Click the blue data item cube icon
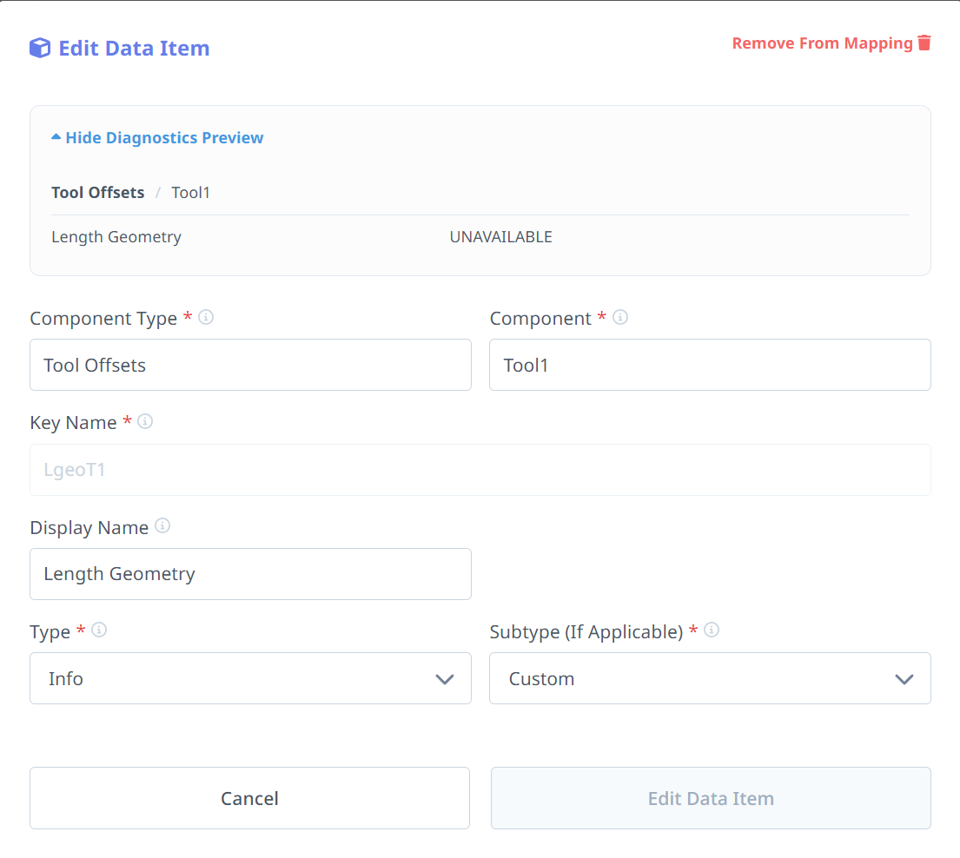The height and width of the screenshot is (858, 960). (x=39, y=48)
